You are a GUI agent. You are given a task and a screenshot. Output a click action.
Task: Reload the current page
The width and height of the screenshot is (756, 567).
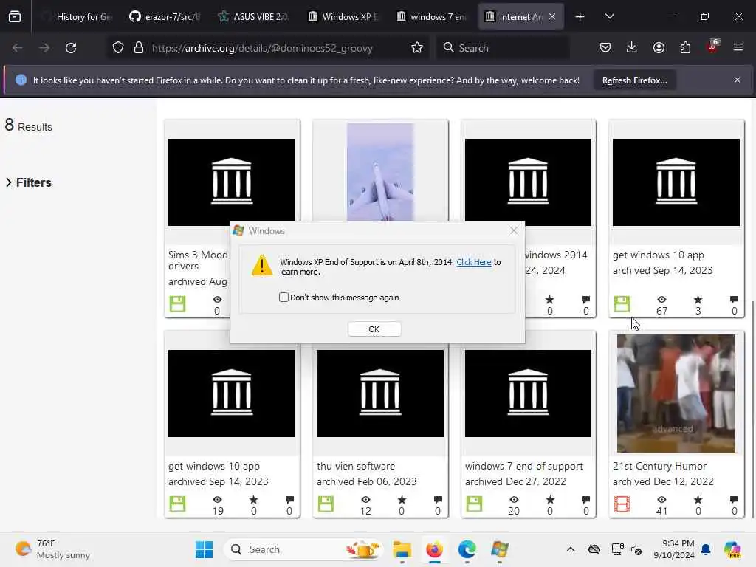[71, 48]
